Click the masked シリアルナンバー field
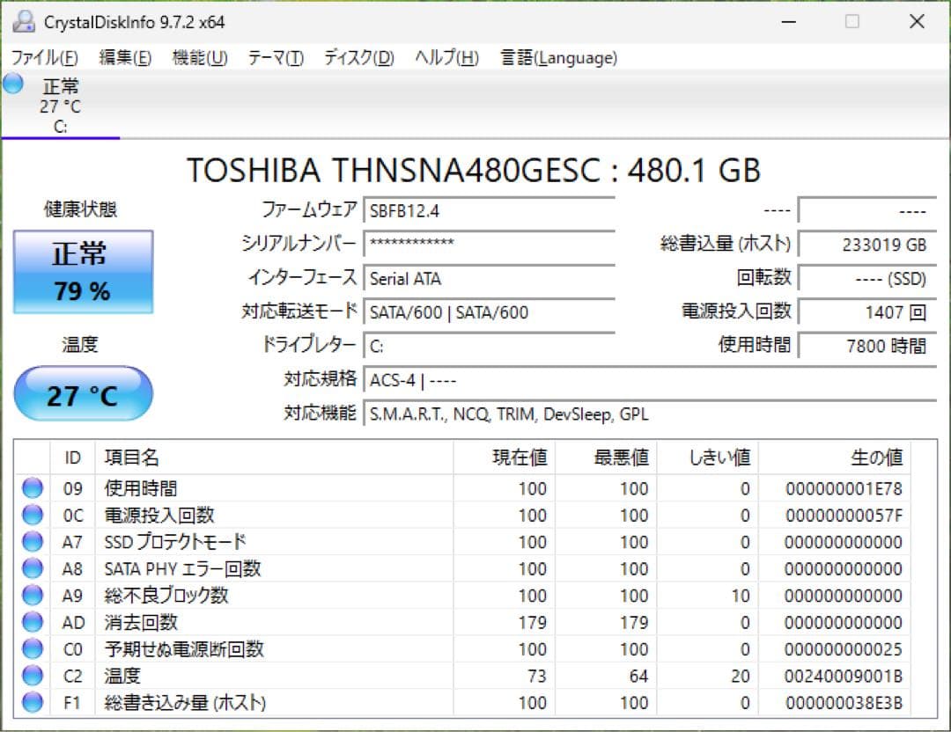The width and height of the screenshot is (951, 732). (x=484, y=244)
